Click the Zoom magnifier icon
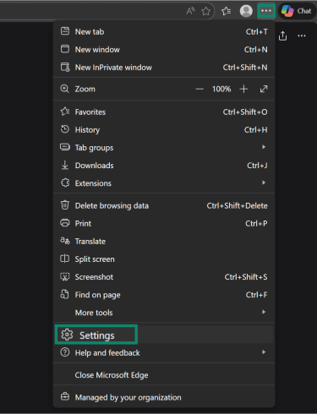The image size is (317, 414). click(64, 89)
